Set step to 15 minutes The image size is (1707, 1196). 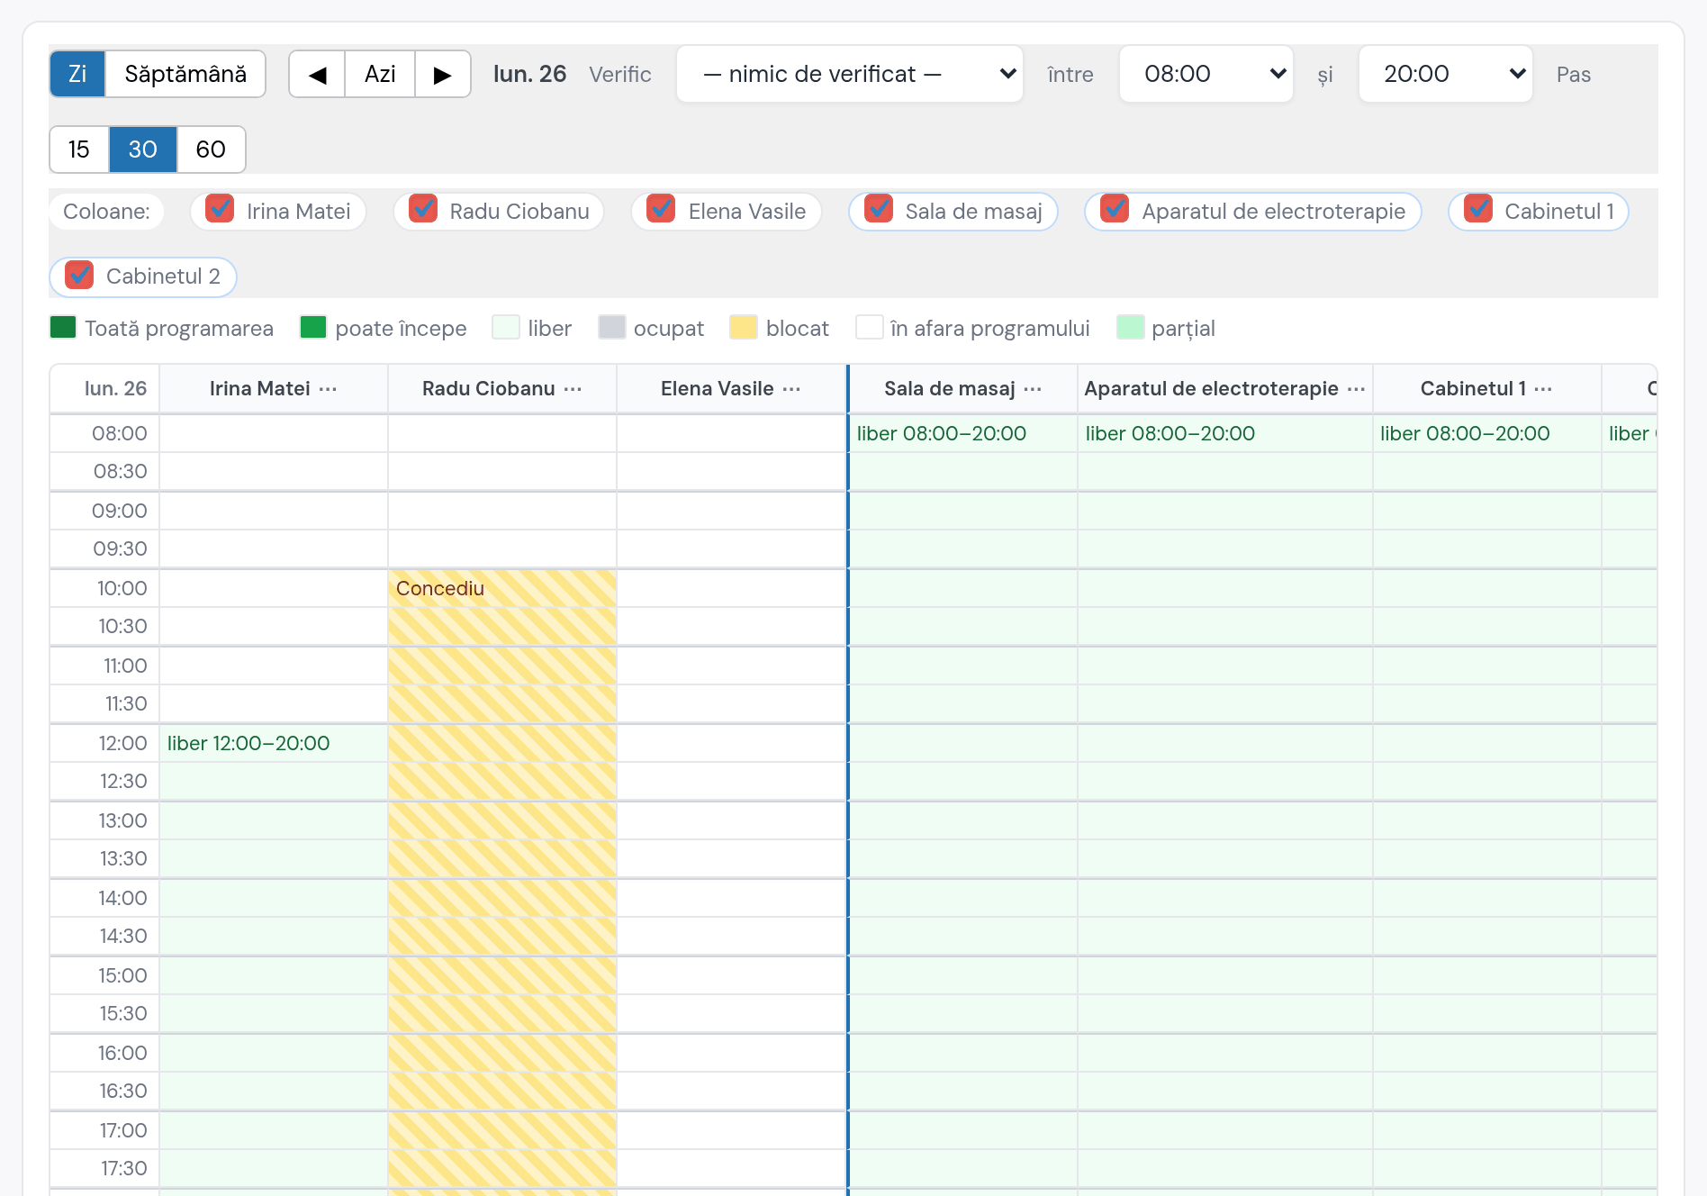pyautogui.click(x=79, y=149)
